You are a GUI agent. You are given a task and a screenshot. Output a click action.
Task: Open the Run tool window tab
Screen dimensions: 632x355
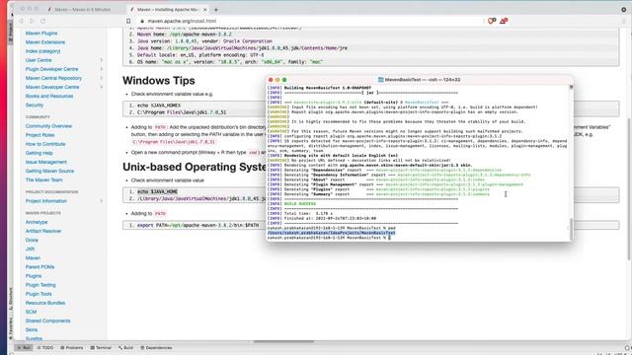click(x=24, y=347)
